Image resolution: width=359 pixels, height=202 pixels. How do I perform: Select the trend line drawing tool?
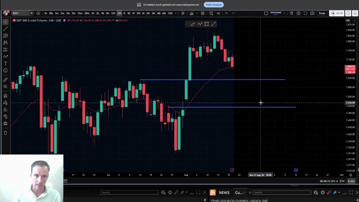pyautogui.click(x=5, y=29)
